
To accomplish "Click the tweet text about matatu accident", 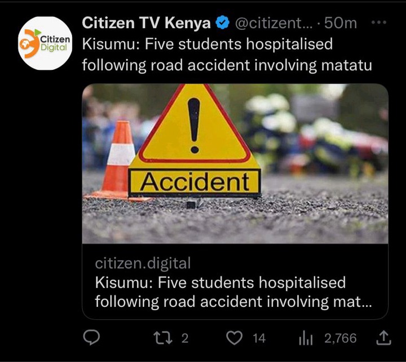I will click(x=227, y=54).
